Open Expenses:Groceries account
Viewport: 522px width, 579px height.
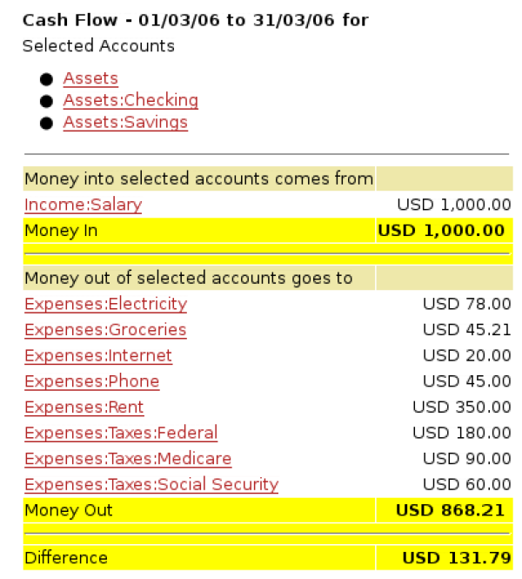tap(105, 330)
